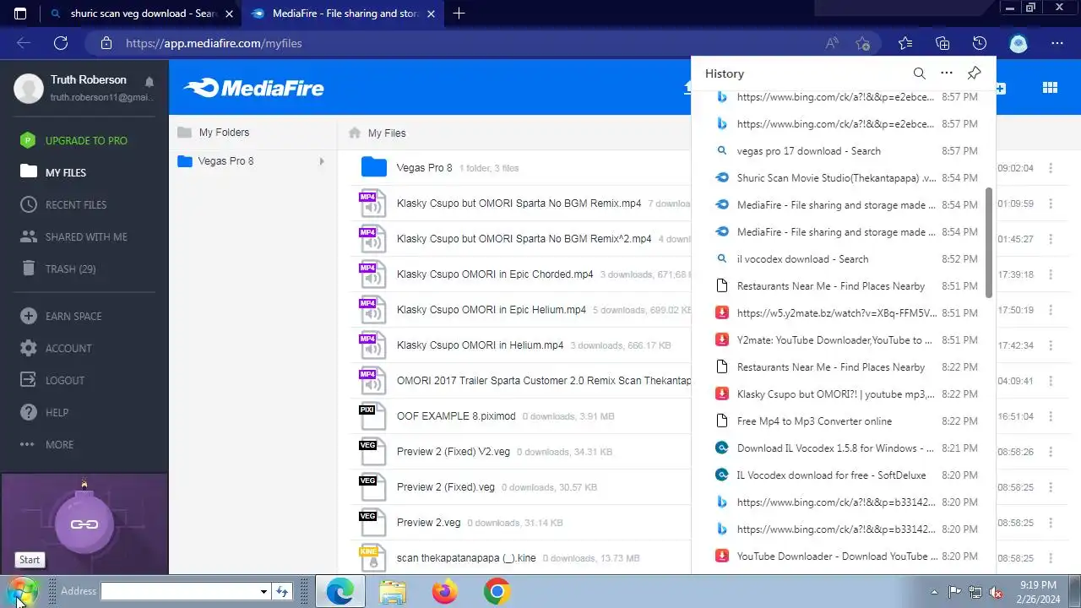Open Shared With Me section
Viewport: 1081px width, 608px height.
86,236
